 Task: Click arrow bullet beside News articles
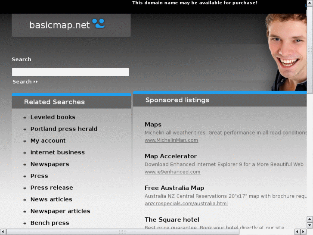pos(25,200)
